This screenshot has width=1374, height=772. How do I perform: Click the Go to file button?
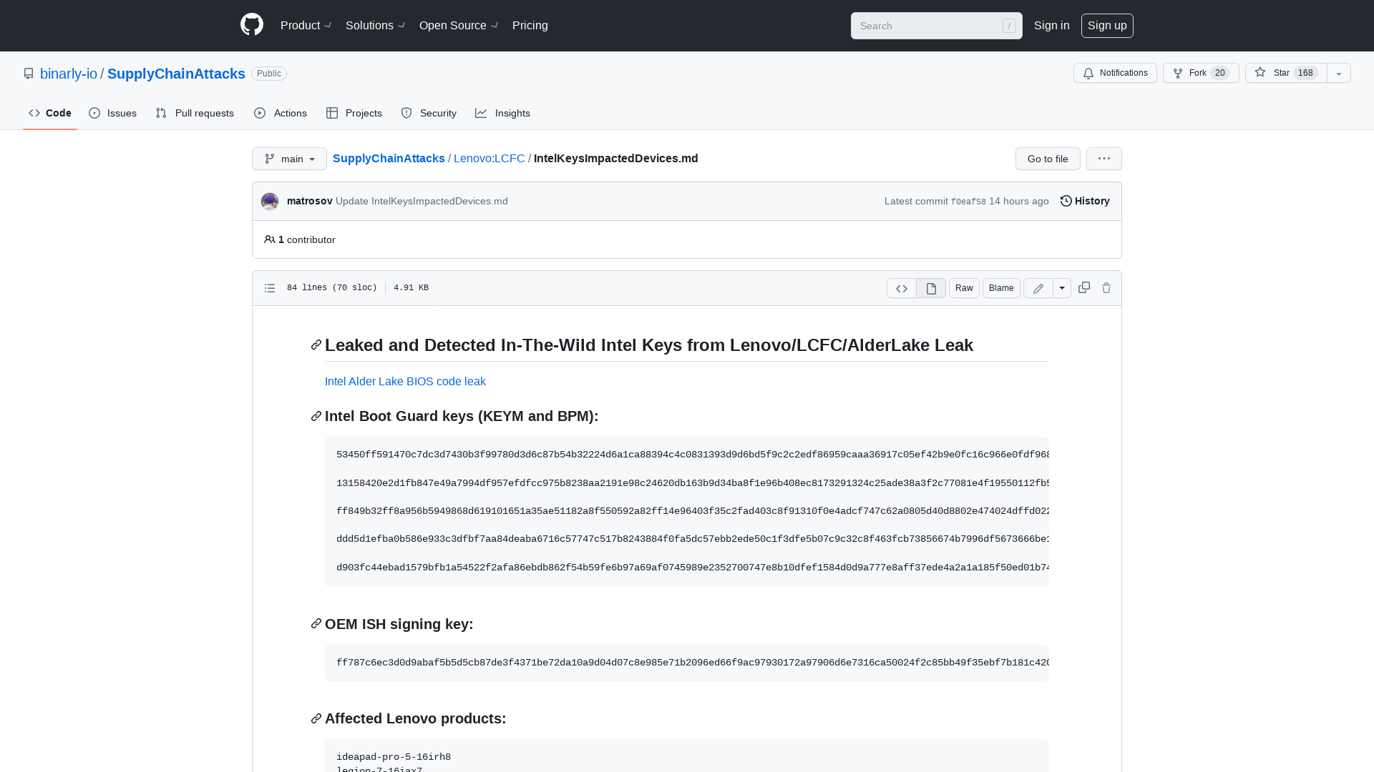(x=1048, y=159)
